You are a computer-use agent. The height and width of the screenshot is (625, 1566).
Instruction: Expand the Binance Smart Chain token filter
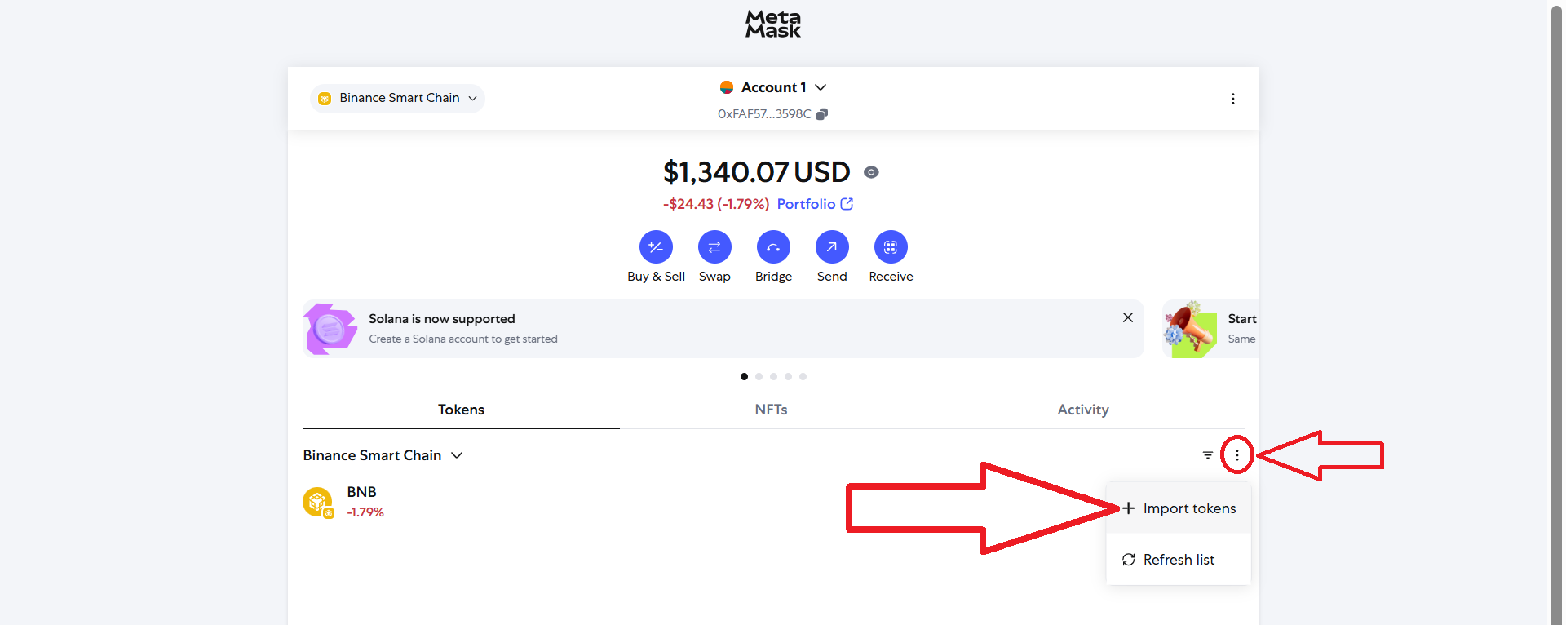click(383, 455)
